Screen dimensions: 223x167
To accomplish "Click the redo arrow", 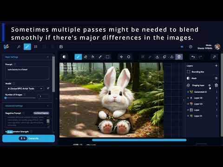I will 200,57.
